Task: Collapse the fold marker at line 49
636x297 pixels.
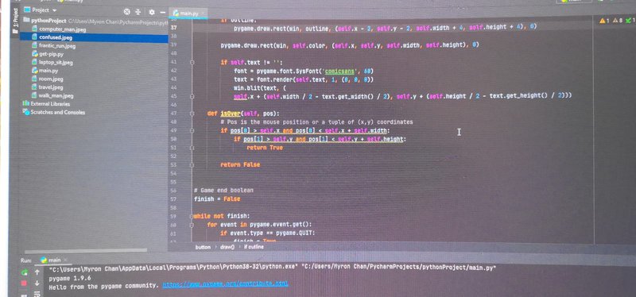Action: click(192, 131)
